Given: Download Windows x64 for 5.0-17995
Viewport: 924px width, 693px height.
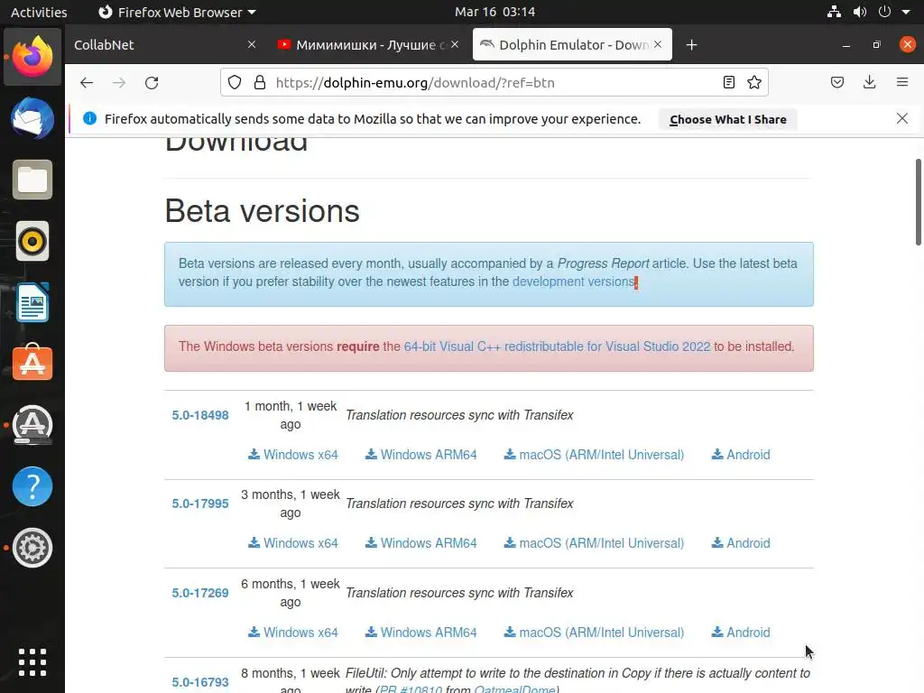Looking at the screenshot, I should coord(293,542).
